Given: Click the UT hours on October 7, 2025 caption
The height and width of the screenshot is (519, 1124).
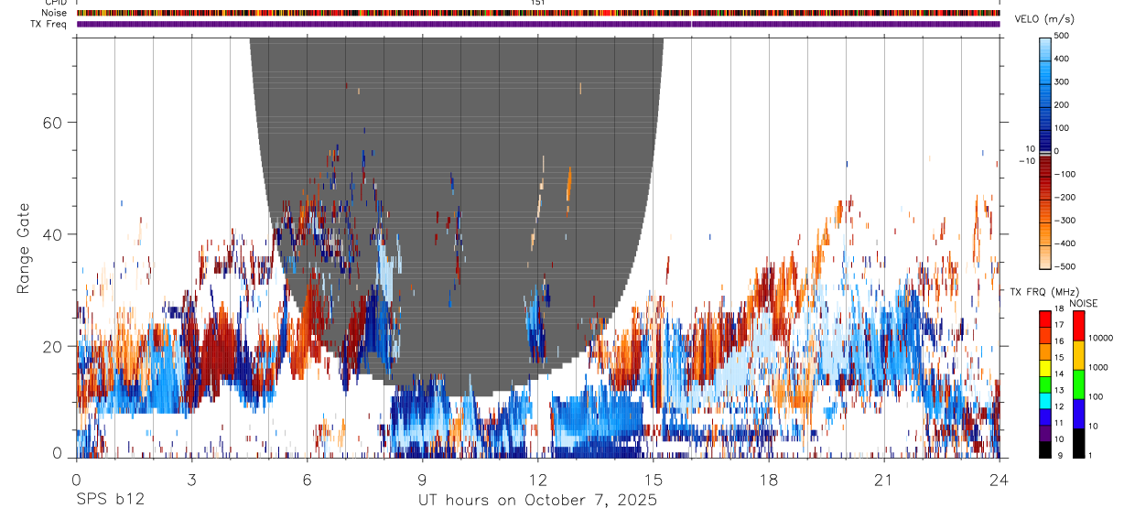Looking at the screenshot, I should [x=537, y=501].
